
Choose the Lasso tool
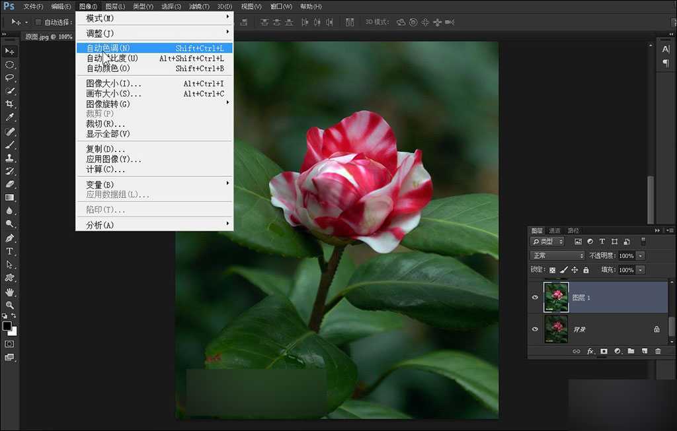tap(10, 77)
